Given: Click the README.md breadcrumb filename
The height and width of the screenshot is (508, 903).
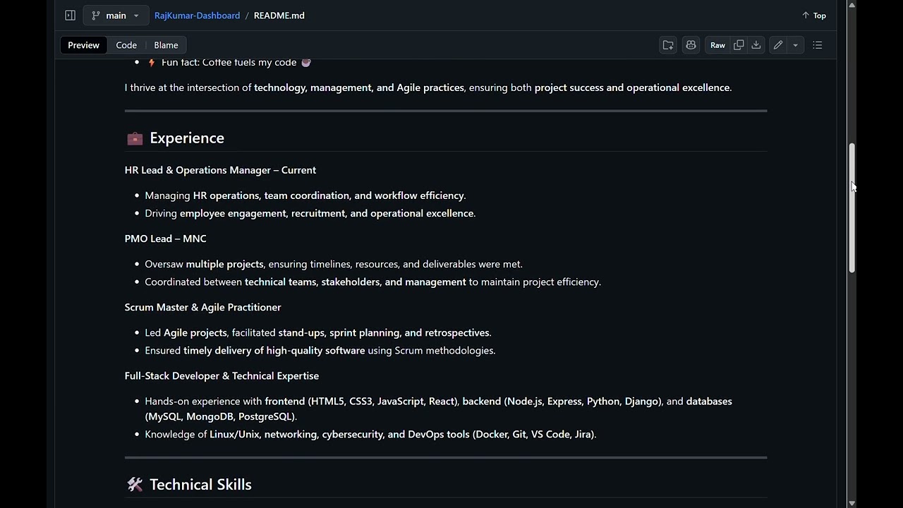Looking at the screenshot, I should [x=279, y=16].
